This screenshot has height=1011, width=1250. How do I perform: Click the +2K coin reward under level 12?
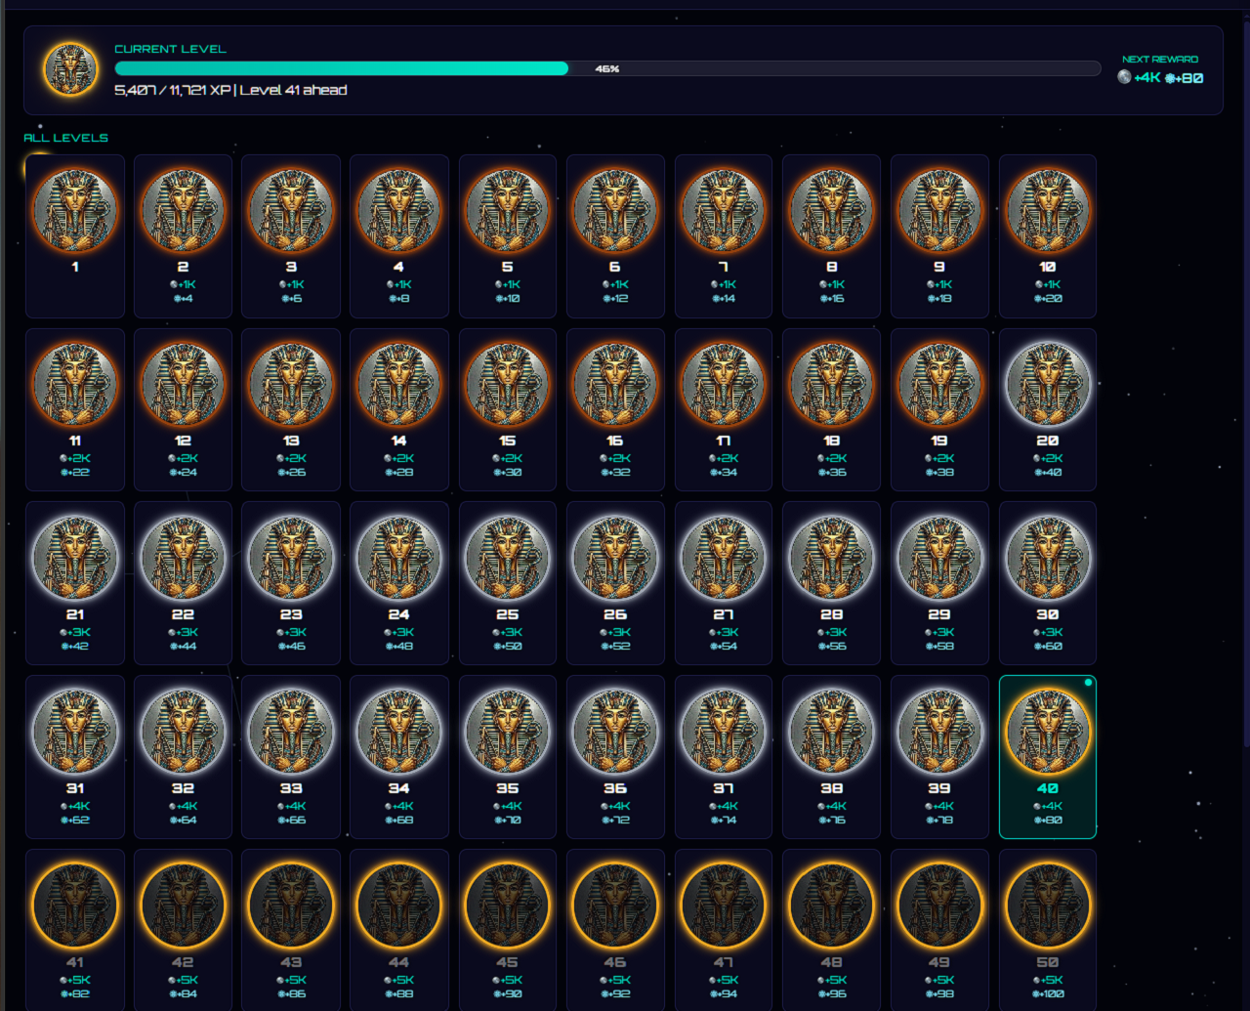(x=183, y=458)
